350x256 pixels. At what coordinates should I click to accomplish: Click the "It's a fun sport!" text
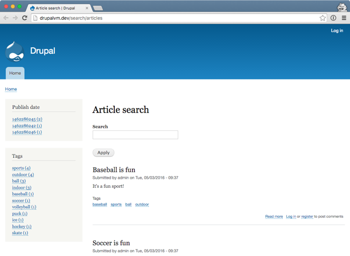108,186
